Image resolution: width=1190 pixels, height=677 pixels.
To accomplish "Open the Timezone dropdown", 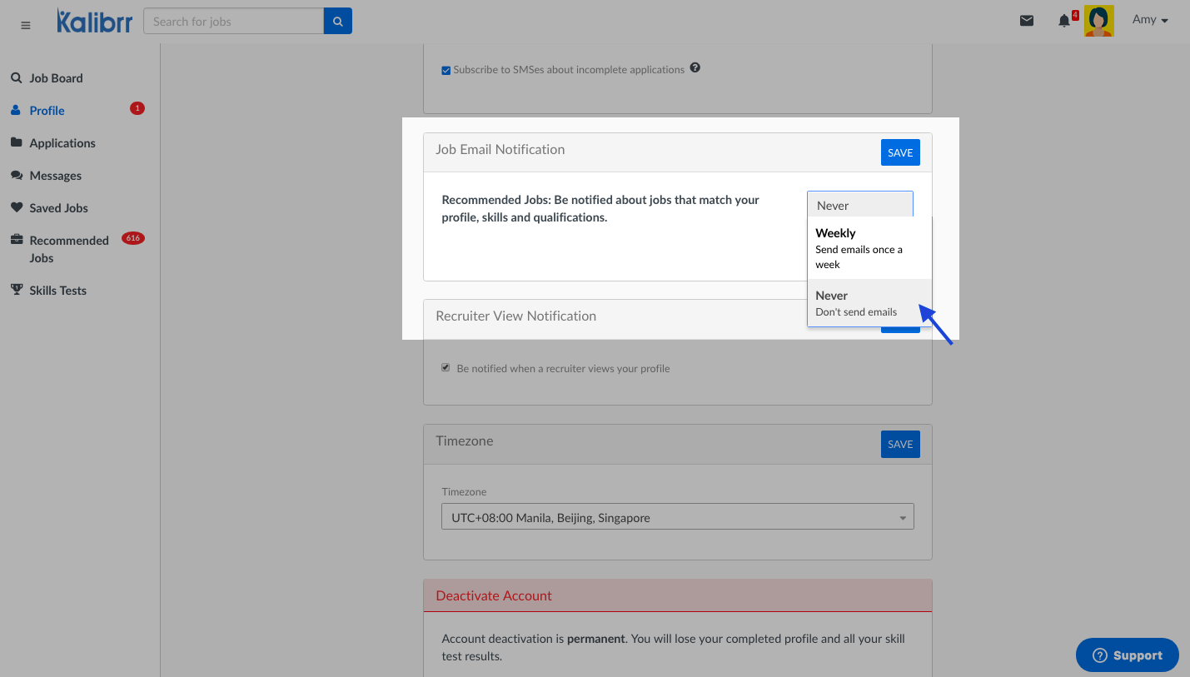I will [677, 517].
